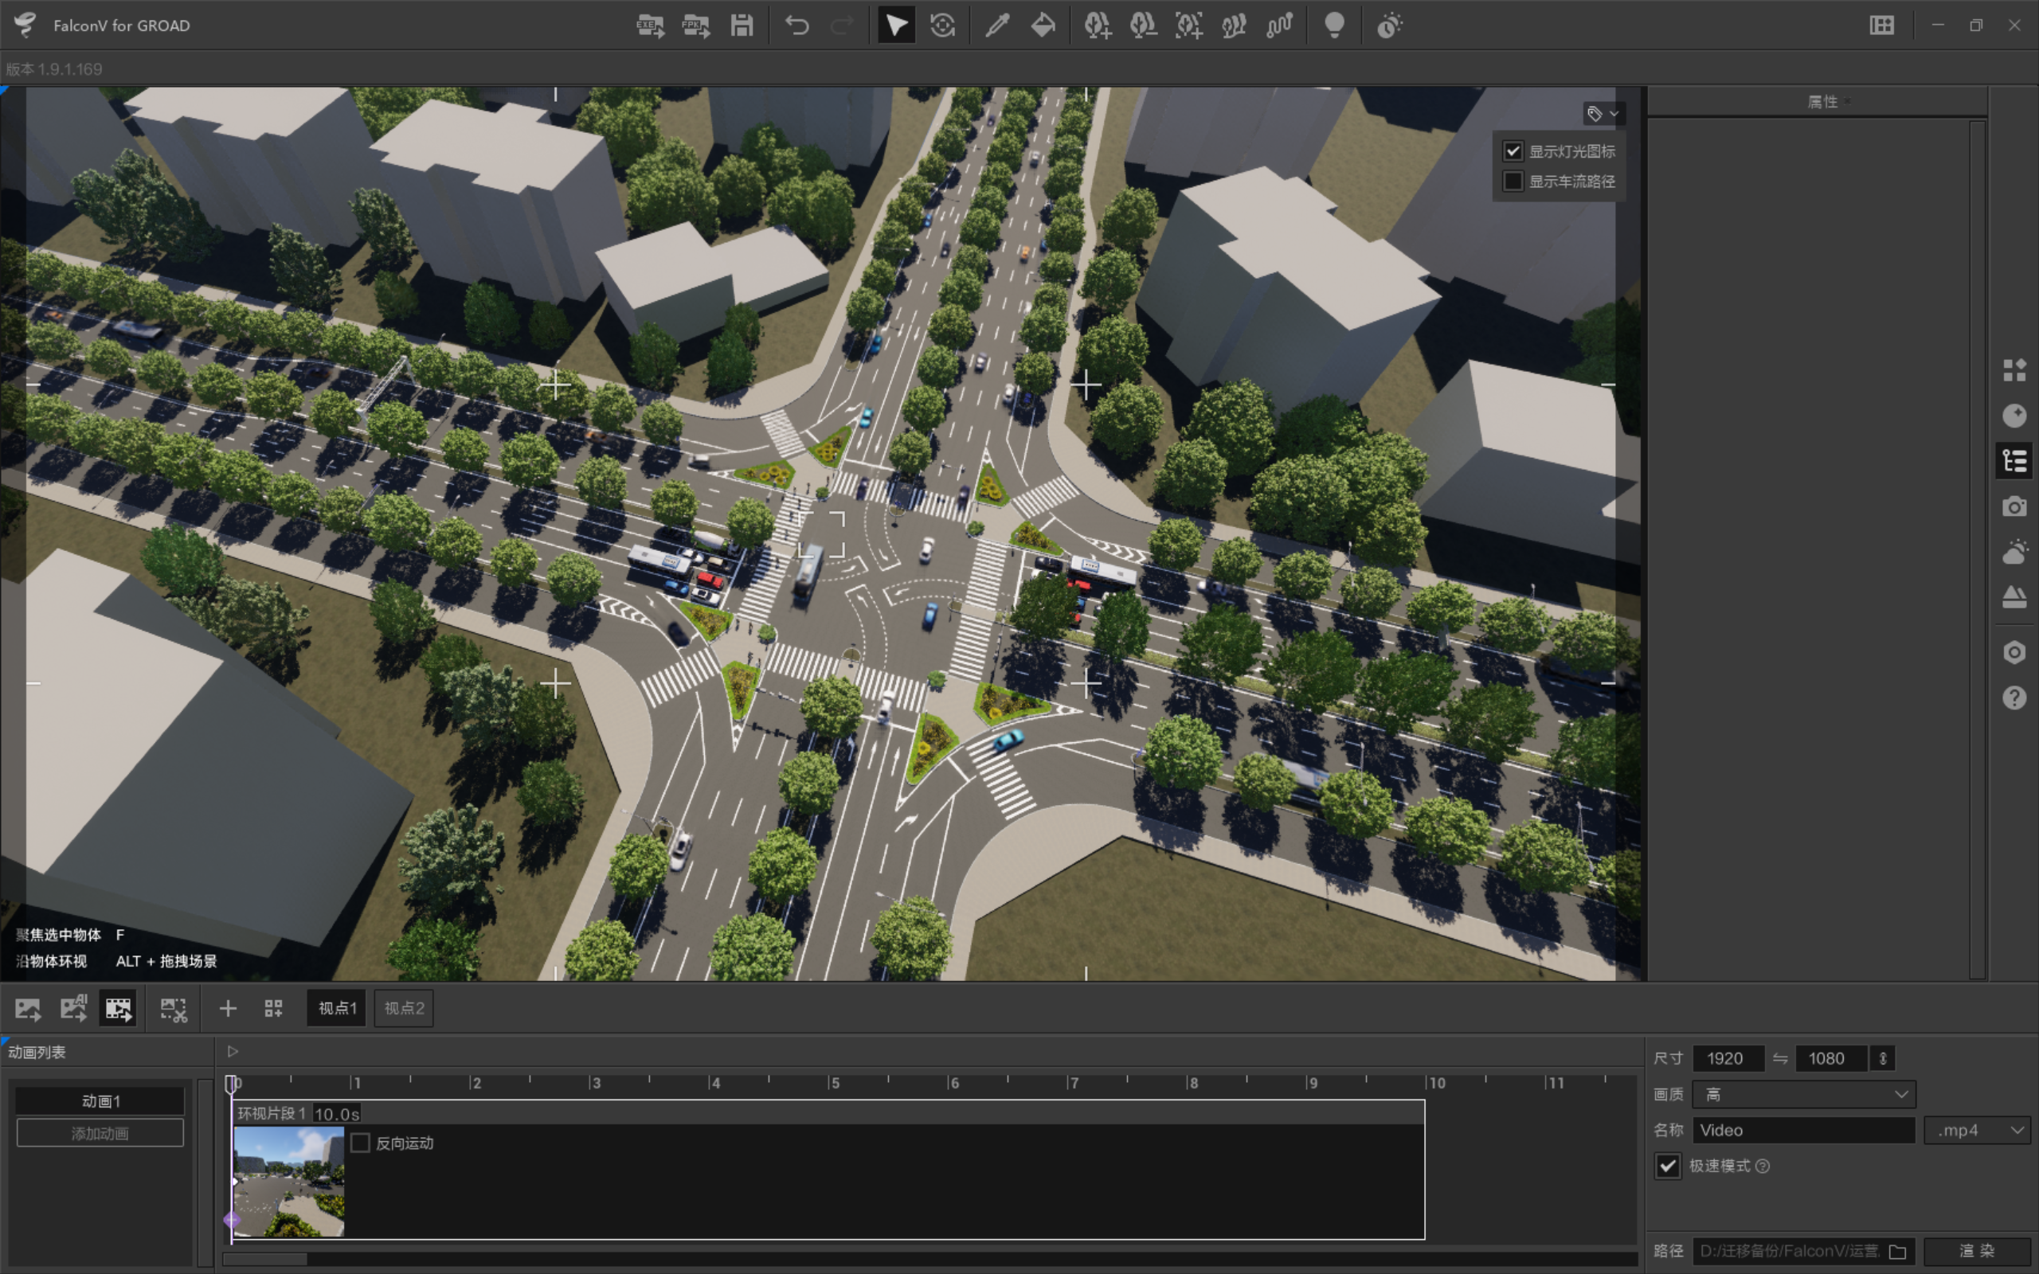Activate the orbit rotate view tool
The width and height of the screenshot is (2039, 1274).
942,25
